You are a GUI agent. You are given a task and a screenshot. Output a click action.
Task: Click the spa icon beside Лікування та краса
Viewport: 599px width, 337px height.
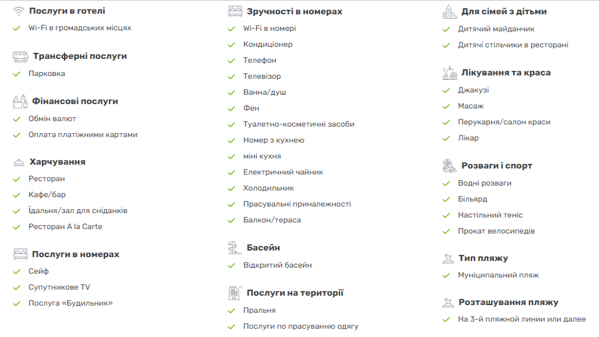coord(450,73)
